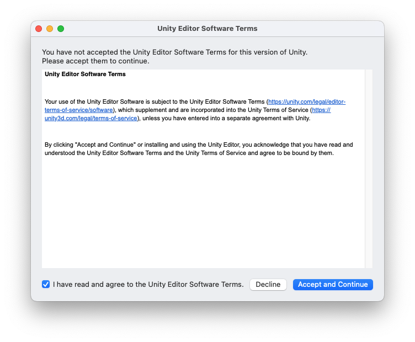The height and width of the screenshot is (342, 415).
Task: Open the unity3d.com terms-of-service link
Action: click(91, 118)
